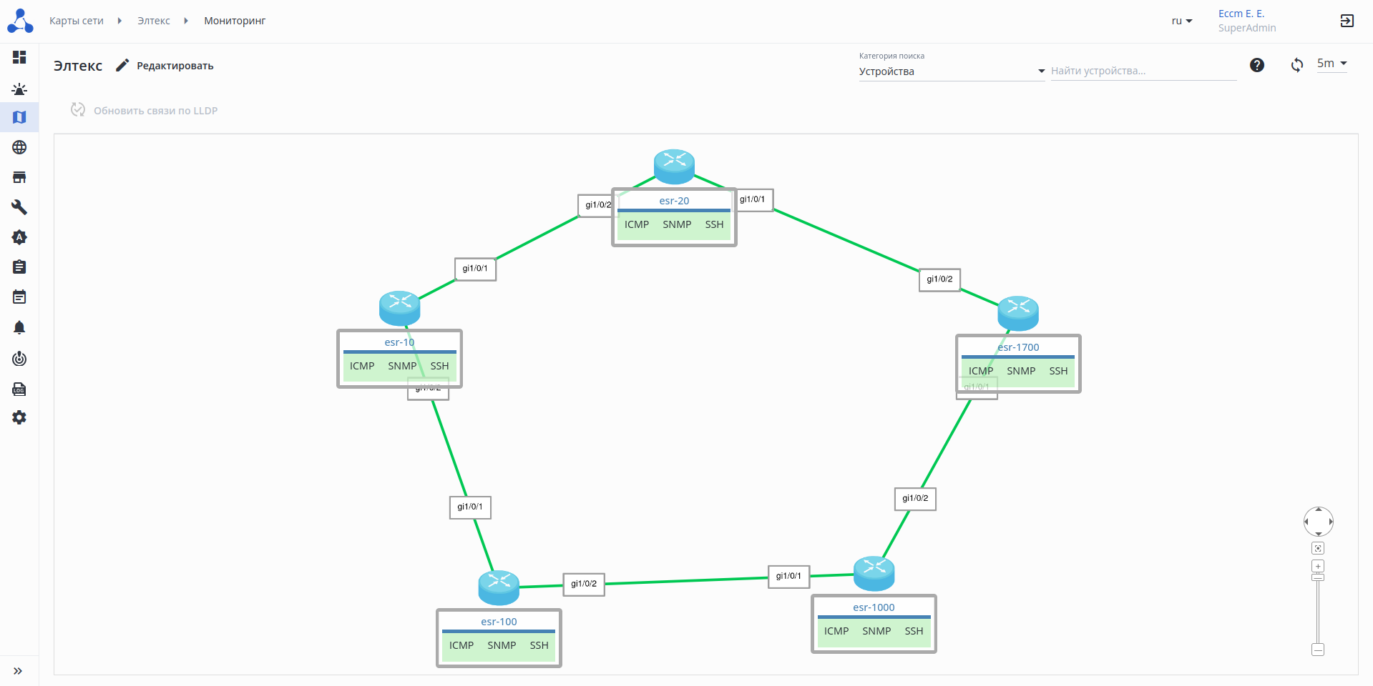Click the logout icon
1373x686 pixels.
click(x=1347, y=21)
